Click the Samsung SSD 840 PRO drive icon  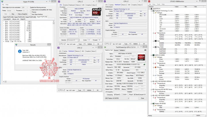[x=154, y=90]
